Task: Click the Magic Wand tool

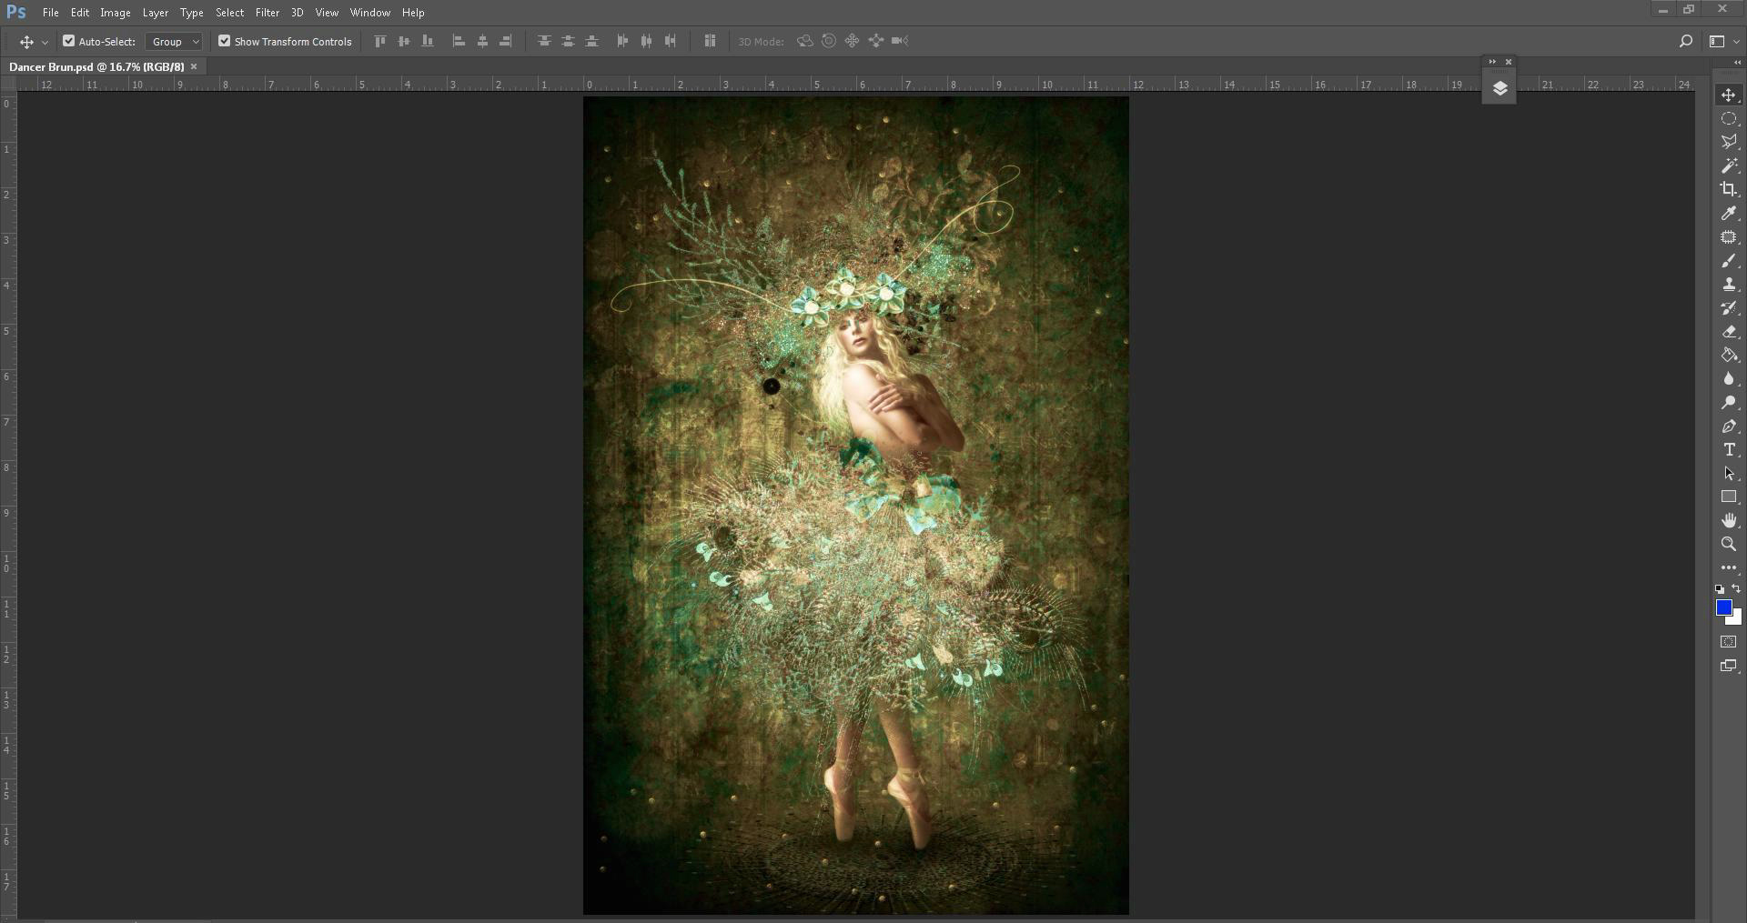Action: pos(1728,166)
